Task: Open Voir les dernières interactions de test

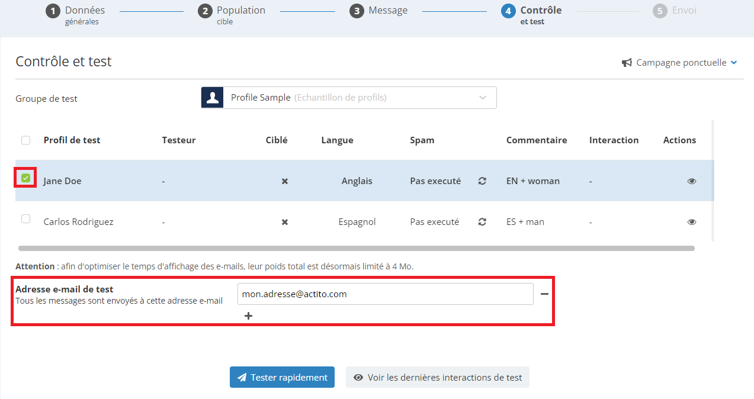Action: coord(438,377)
